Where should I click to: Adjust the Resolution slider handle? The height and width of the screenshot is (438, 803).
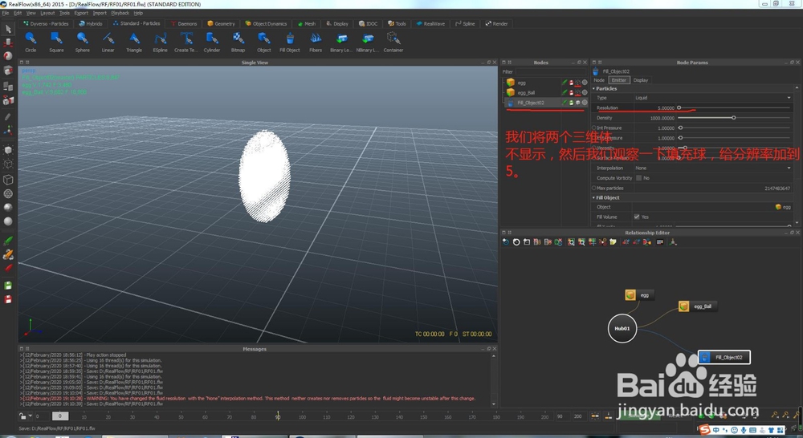coord(679,107)
